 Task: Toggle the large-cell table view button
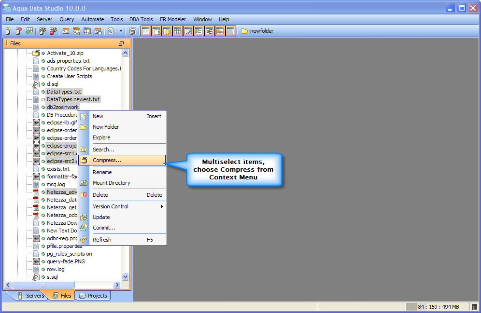[178, 31]
